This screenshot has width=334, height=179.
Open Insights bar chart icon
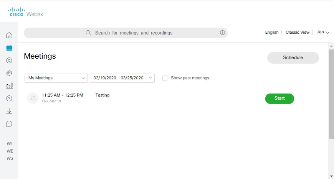tap(9, 85)
